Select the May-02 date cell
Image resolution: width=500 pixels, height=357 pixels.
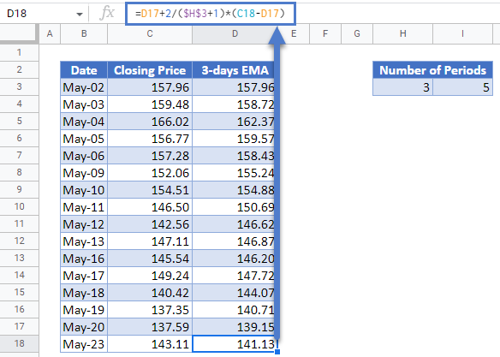coord(84,87)
